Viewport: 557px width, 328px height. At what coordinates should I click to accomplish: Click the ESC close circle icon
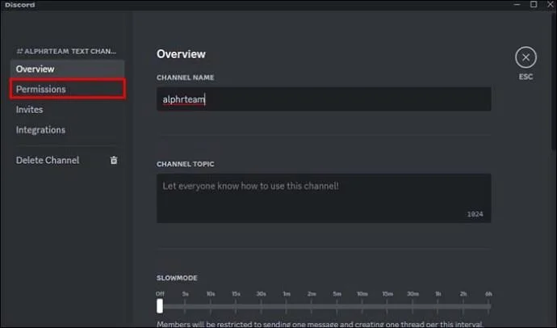click(526, 57)
